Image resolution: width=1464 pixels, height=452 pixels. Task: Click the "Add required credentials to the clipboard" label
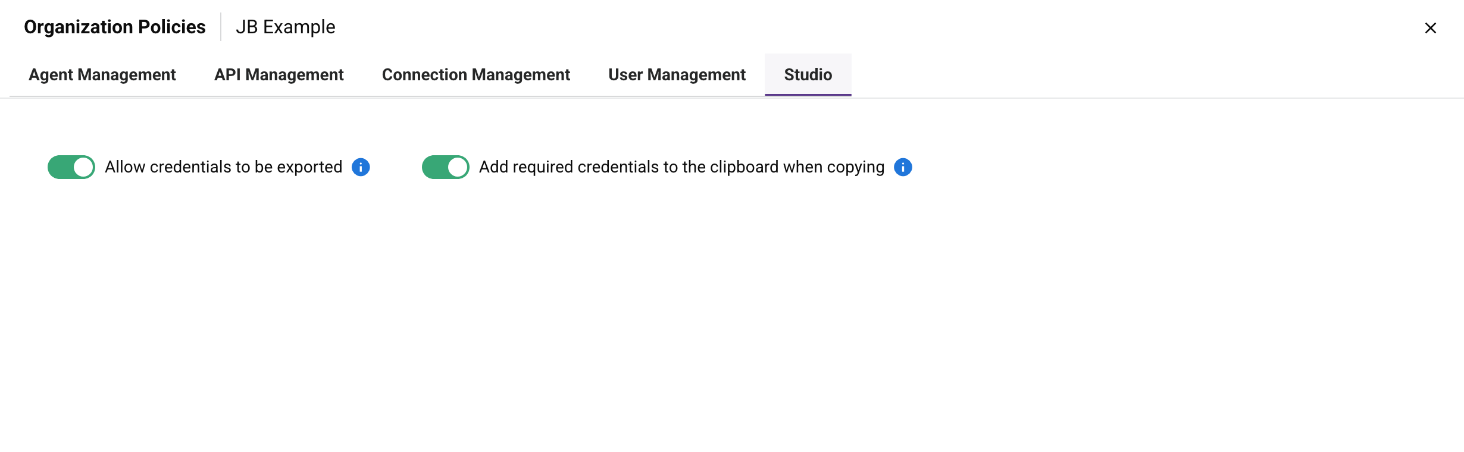[681, 167]
